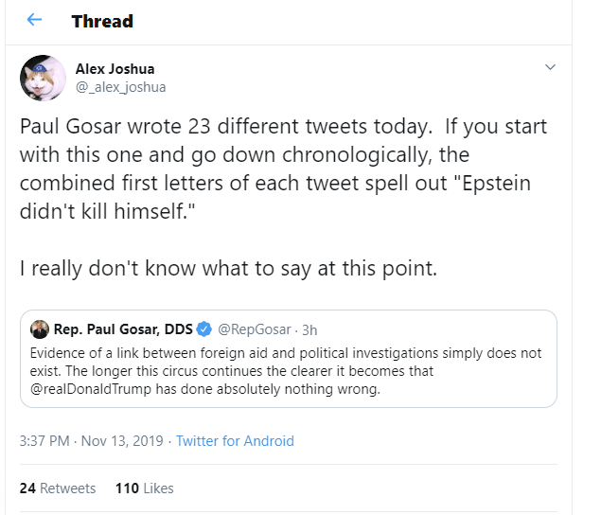
Task: Click the @_alex_joshua handle
Action: tap(120, 87)
